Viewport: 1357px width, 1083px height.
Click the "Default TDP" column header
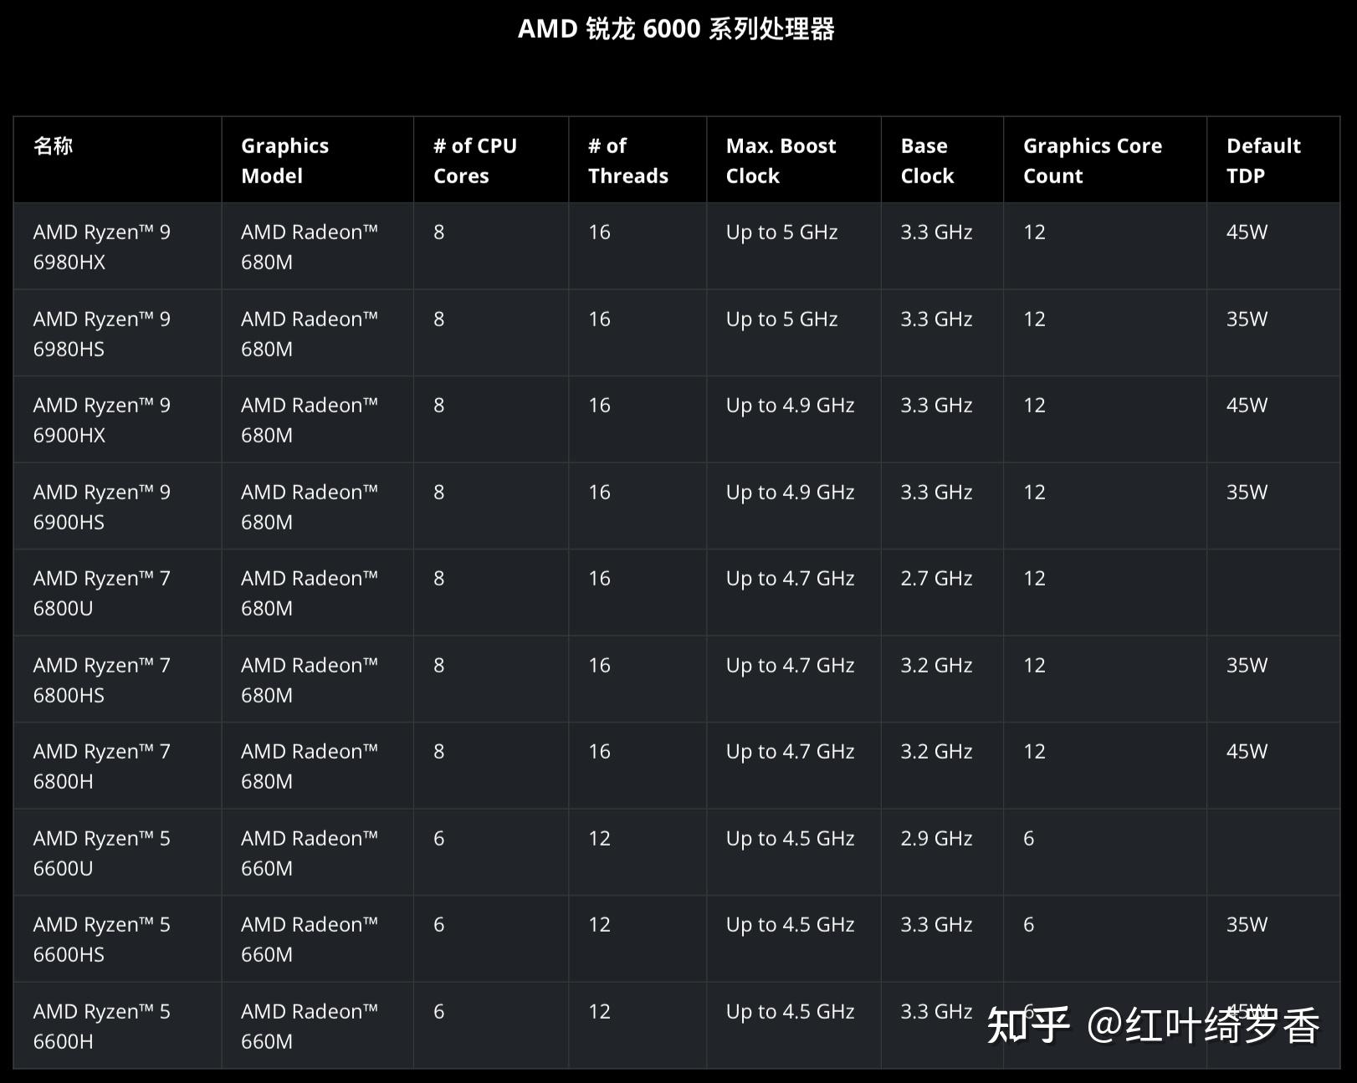[x=1262, y=161]
